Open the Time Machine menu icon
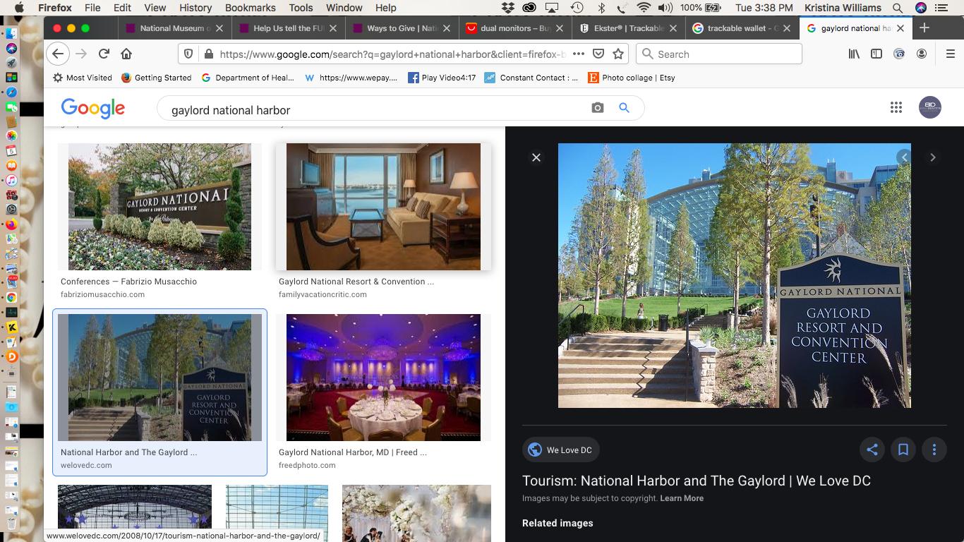This screenshot has height=542, width=964. [577, 8]
